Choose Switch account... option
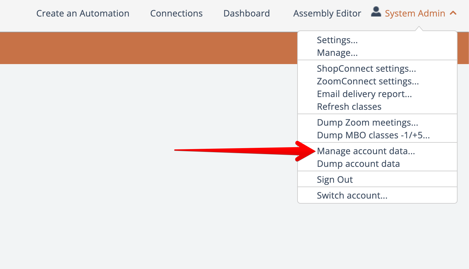Screen dimensions: 469x269 pos(352,196)
